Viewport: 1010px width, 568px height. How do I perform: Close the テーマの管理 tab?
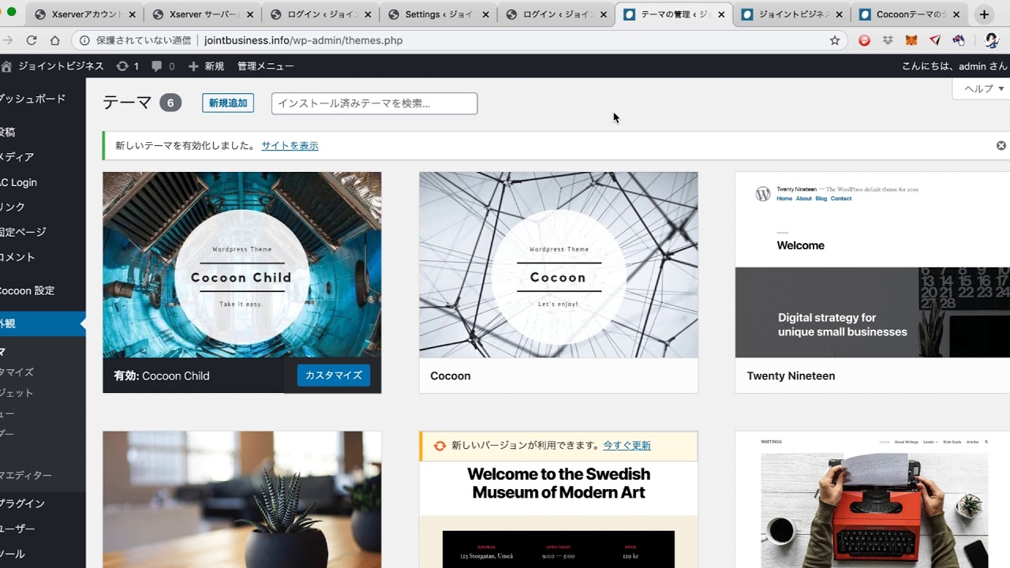[721, 14]
